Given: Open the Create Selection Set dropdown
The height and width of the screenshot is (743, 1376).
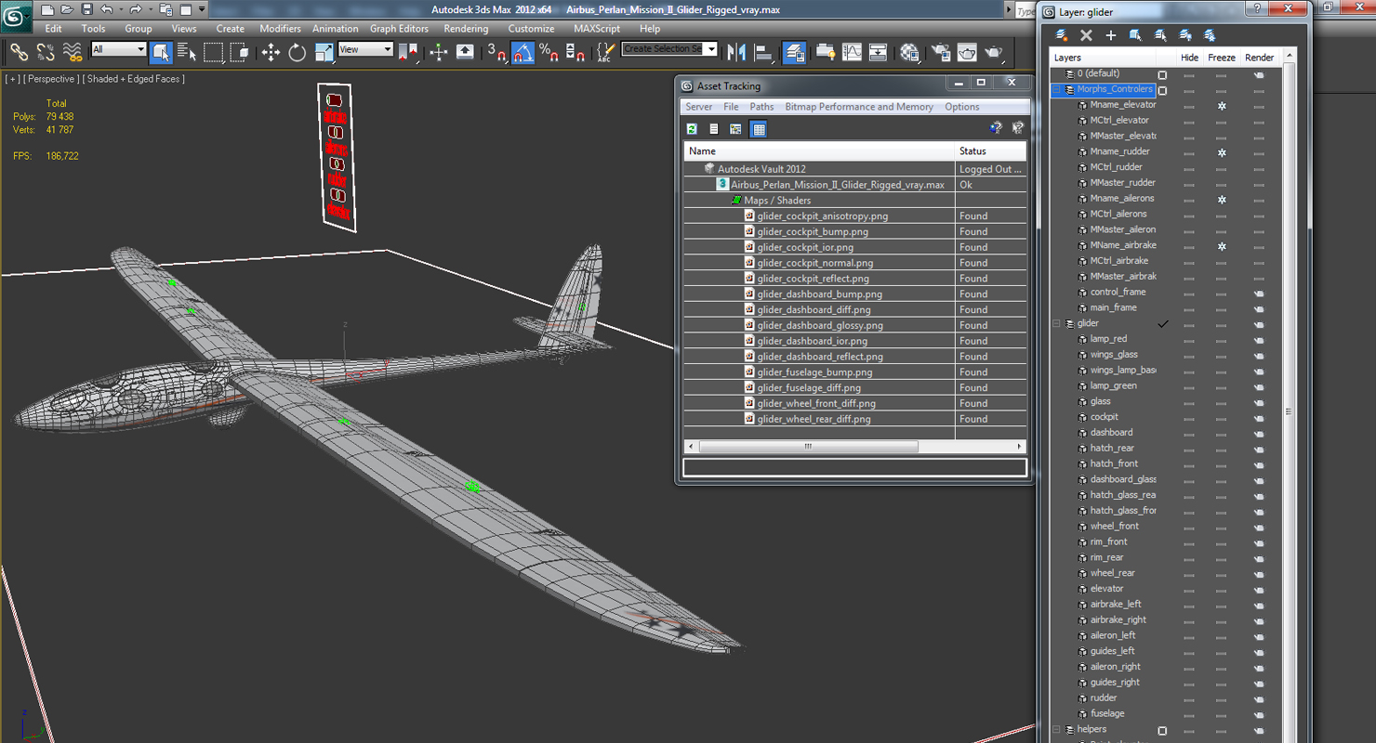Looking at the screenshot, I should [x=669, y=49].
